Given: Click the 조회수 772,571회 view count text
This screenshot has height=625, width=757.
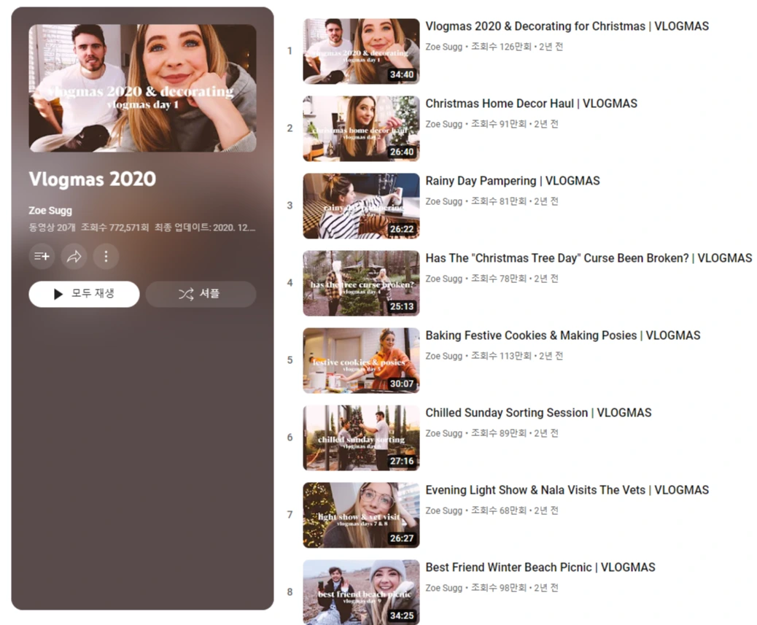Looking at the screenshot, I should point(115,228).
